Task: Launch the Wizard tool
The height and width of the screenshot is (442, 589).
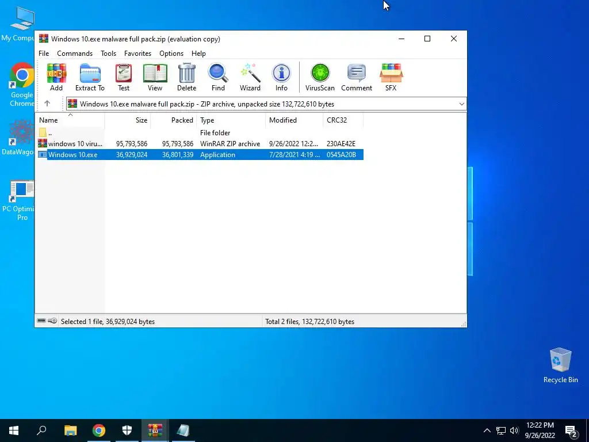Action: [250, 77]
